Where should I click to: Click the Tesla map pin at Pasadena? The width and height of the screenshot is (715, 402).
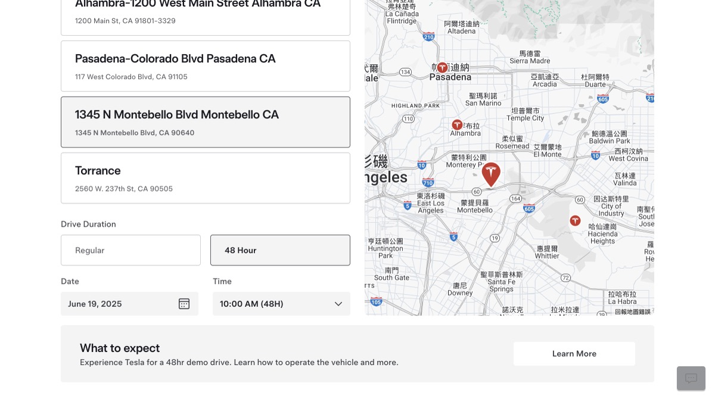click(442, 68)
